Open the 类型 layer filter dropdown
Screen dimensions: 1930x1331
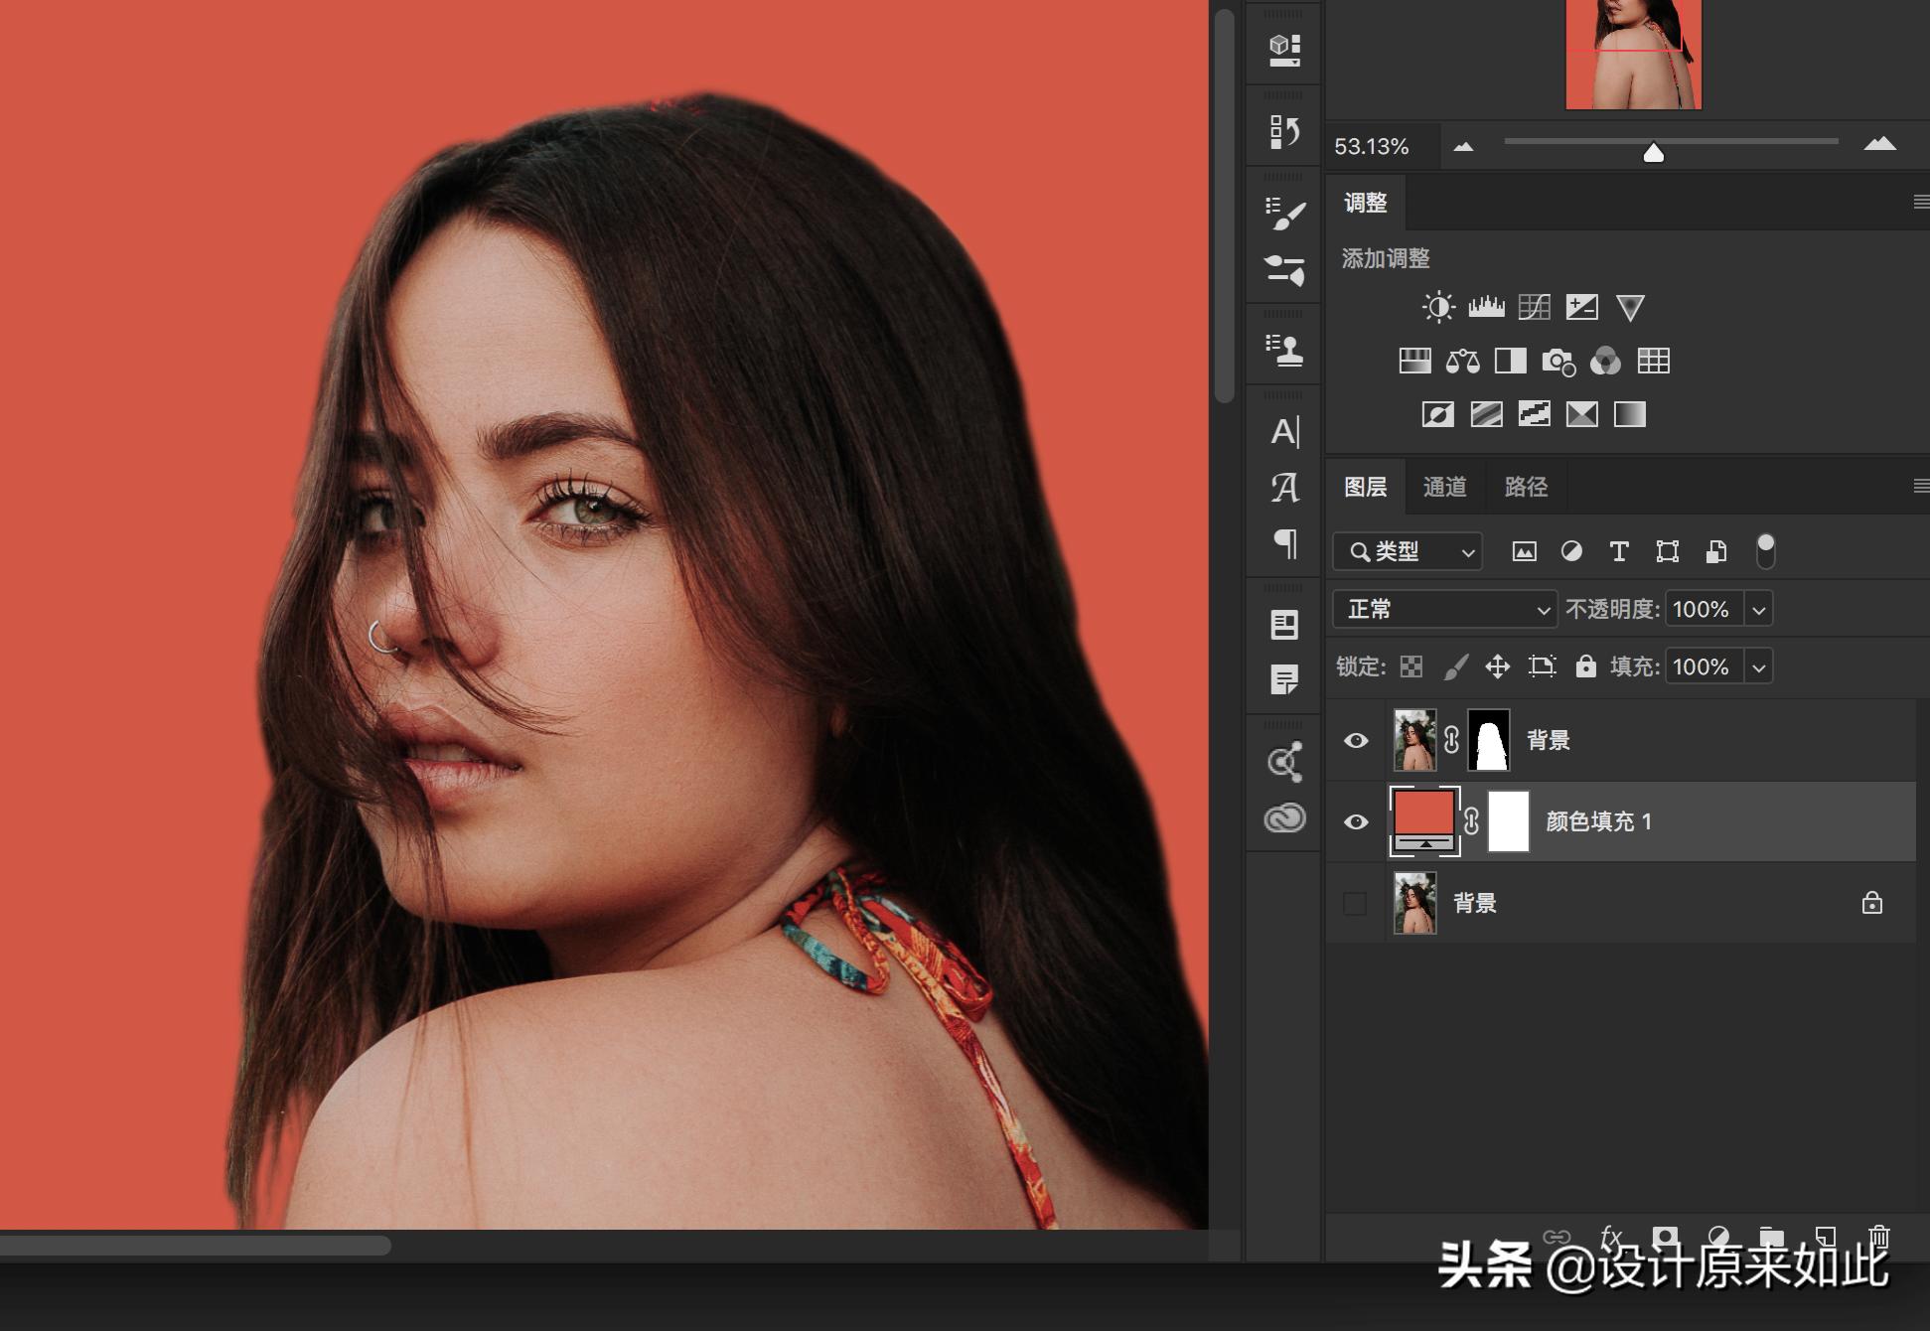coord(1409,551)
